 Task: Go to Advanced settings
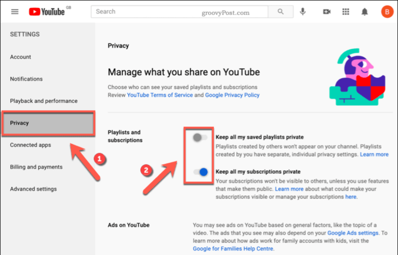33,189
